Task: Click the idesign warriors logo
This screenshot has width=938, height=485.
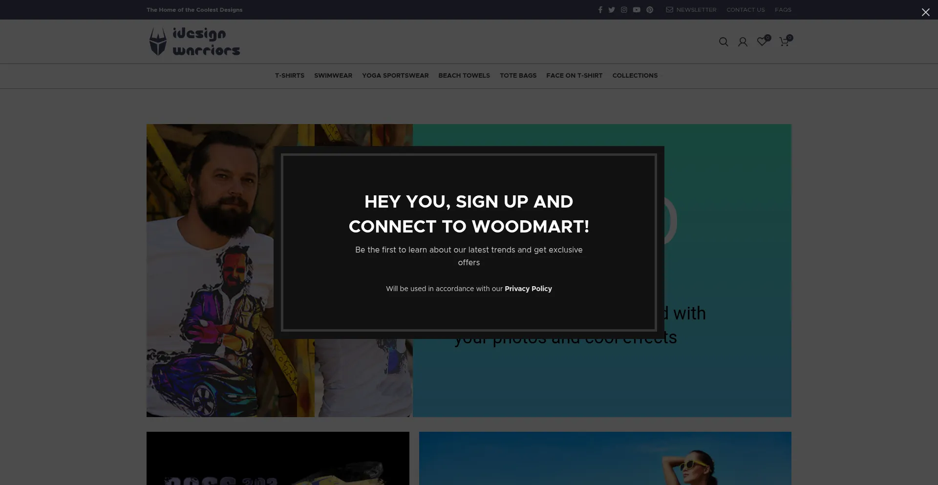Action: pos(194,42)
